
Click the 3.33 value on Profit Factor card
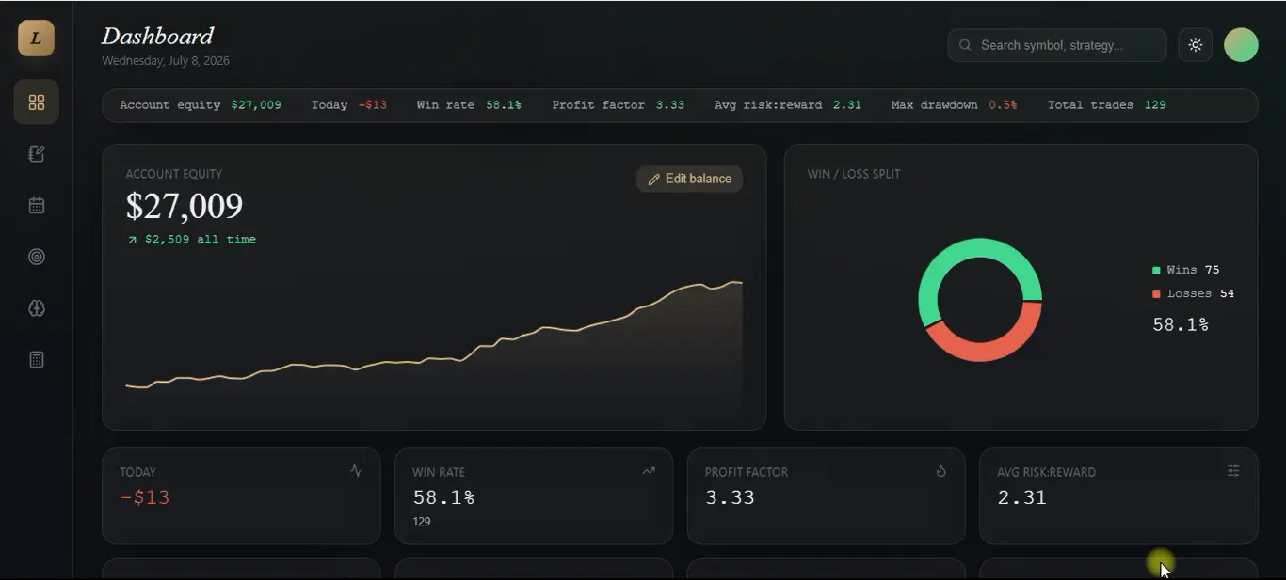[730, 497]
